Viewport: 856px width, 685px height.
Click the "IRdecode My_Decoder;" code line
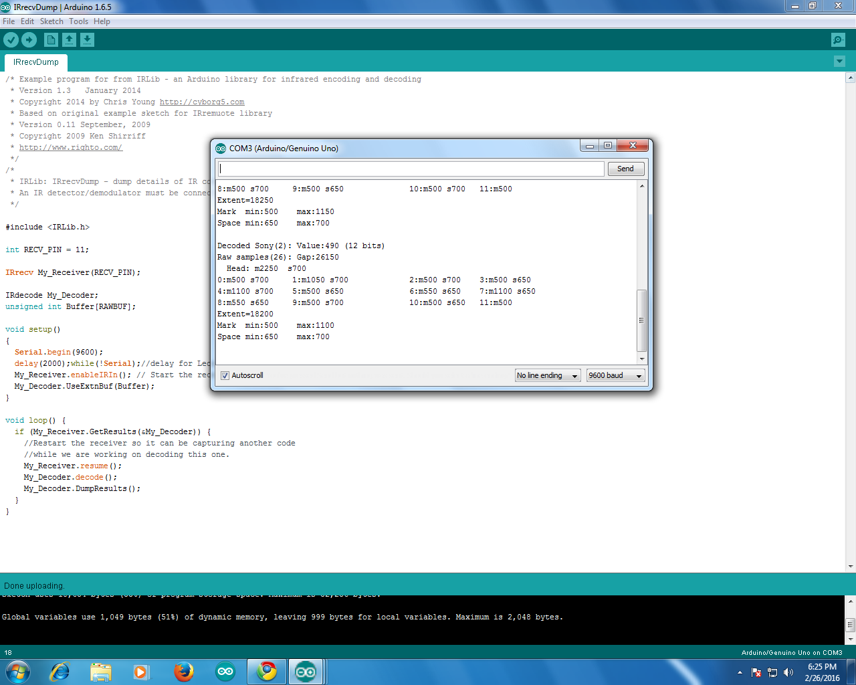coord(51,296)
